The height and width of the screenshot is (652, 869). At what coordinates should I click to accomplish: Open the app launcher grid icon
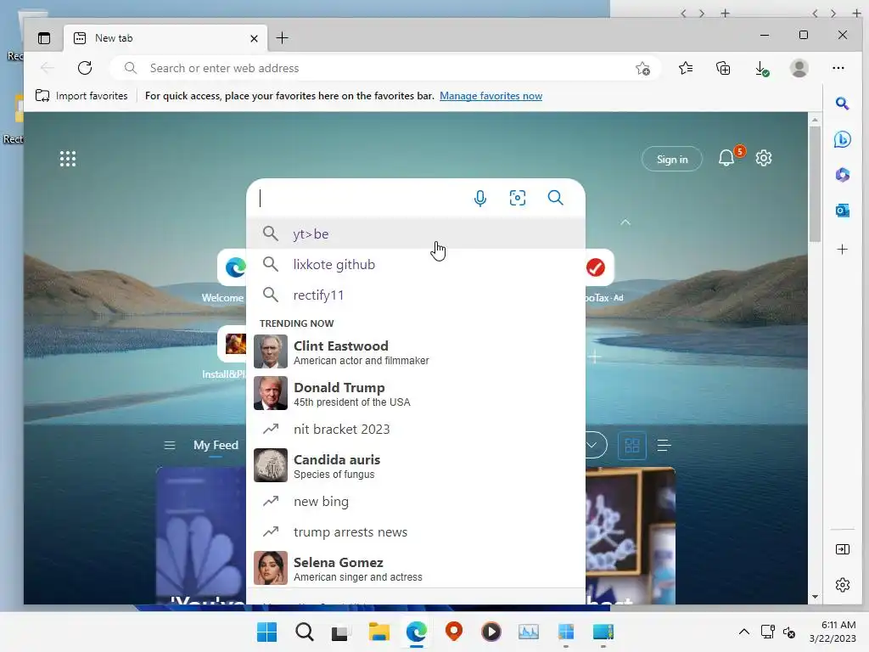tap(68, 159)
